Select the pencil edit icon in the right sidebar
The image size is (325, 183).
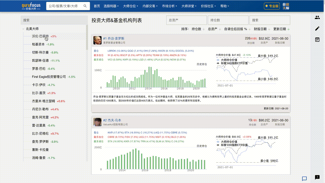pos(317,29)
